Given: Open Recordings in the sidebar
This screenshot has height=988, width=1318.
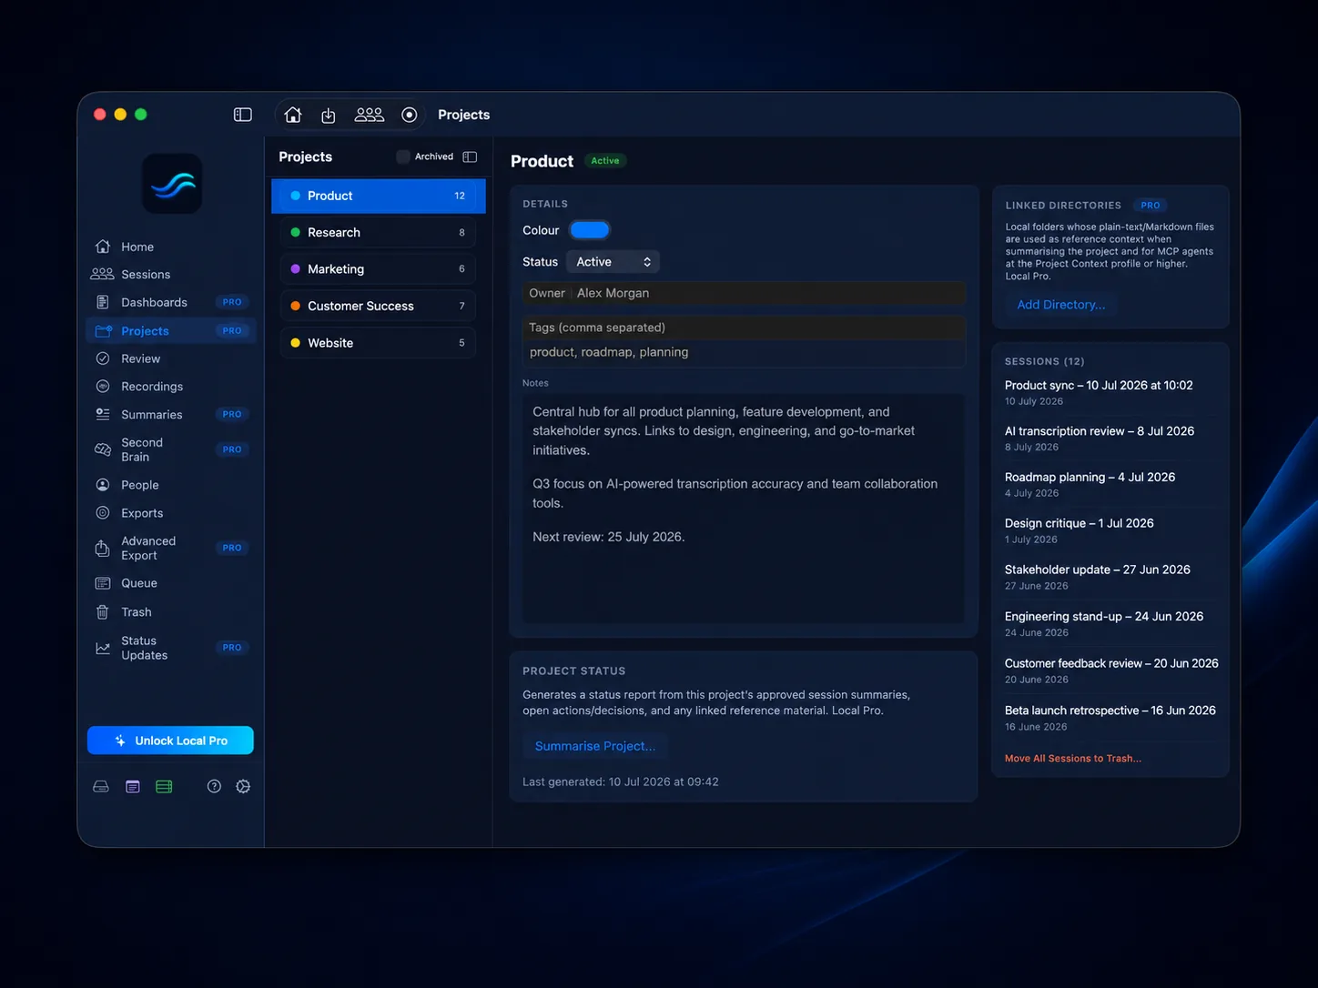Looking at the screenshot, I should (x=171, y=386).
